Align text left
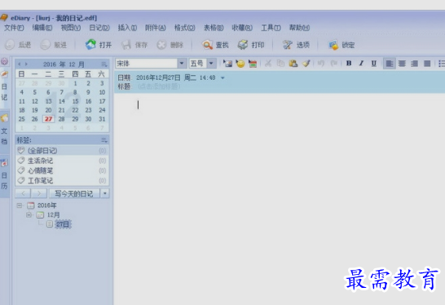The height and width of the screenshot is (305, 445). coord(390,64)
